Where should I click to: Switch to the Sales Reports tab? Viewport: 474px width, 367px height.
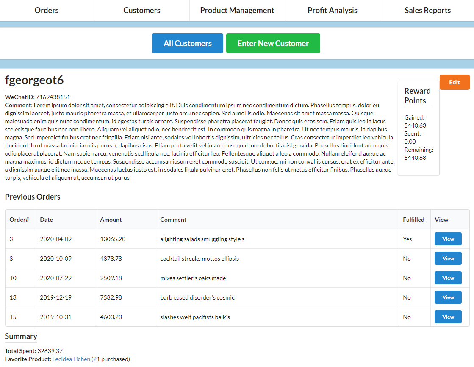427,10
